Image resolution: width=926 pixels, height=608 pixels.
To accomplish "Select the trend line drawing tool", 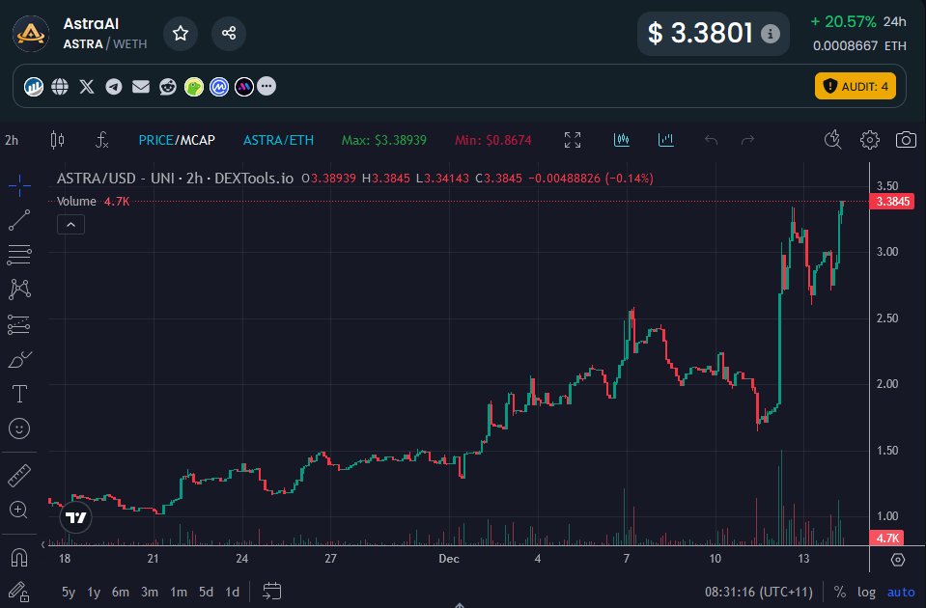I will point(19,220).
